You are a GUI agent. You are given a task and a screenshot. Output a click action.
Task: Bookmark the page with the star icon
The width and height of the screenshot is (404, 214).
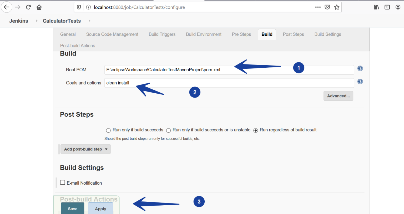(337, 7)
